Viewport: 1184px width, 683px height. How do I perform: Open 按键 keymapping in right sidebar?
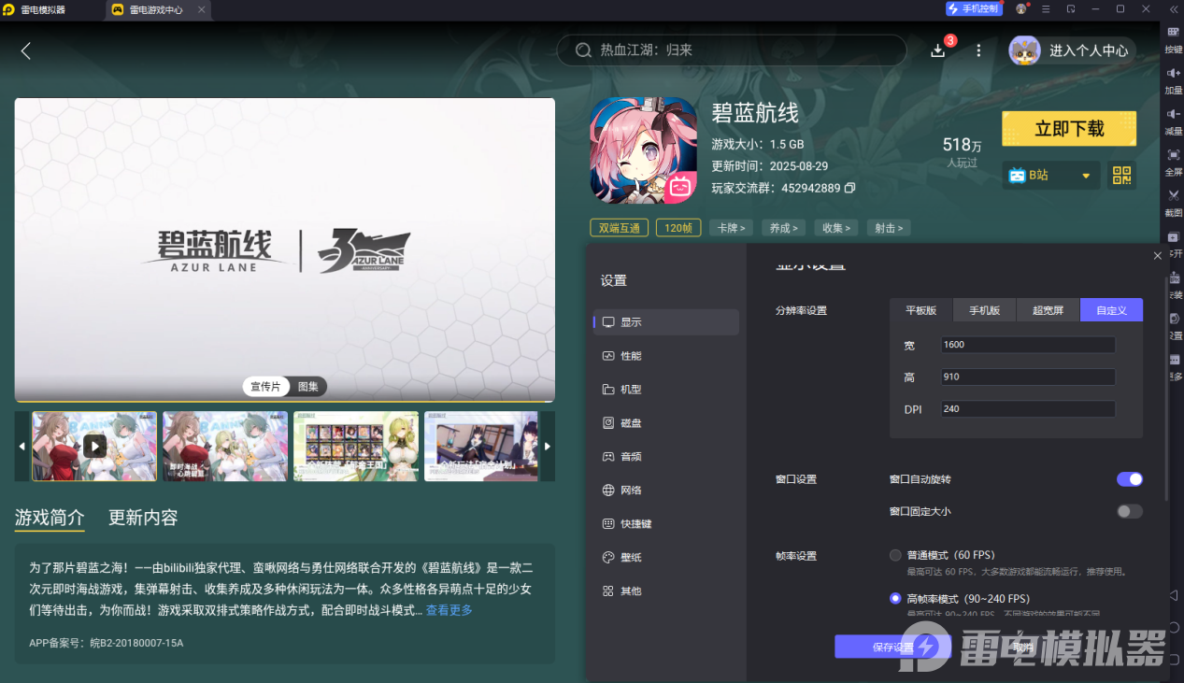click(x=1174, y=39)
